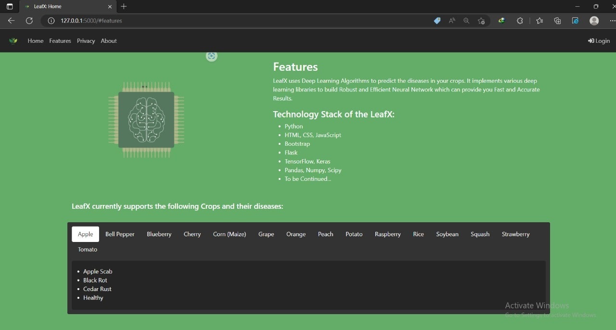This screenshot has width=616, height=330.
Task: Click the Read Aloud icon
Action: (x=452, y=21)
